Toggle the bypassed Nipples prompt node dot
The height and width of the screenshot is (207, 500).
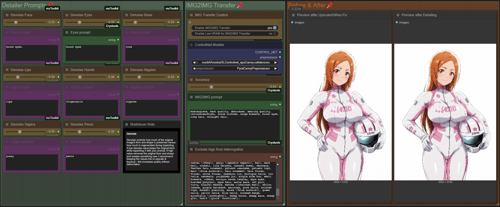(127, 87)
